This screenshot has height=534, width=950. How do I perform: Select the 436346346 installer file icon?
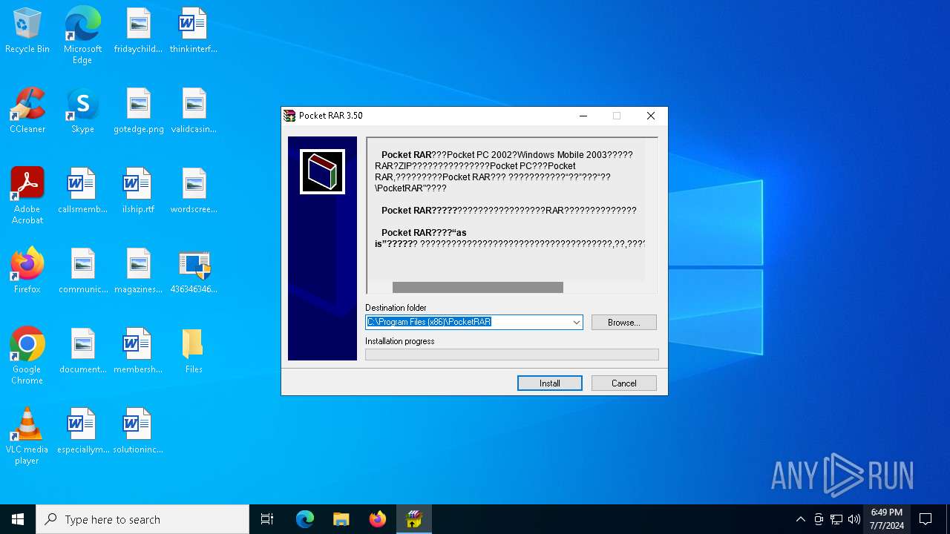pos(193,271)
